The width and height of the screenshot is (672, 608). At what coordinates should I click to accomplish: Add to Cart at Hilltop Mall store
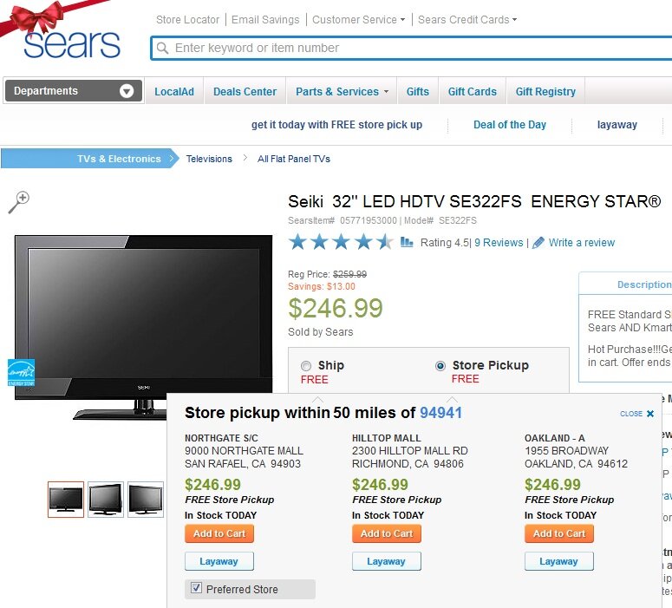[387, 533]
